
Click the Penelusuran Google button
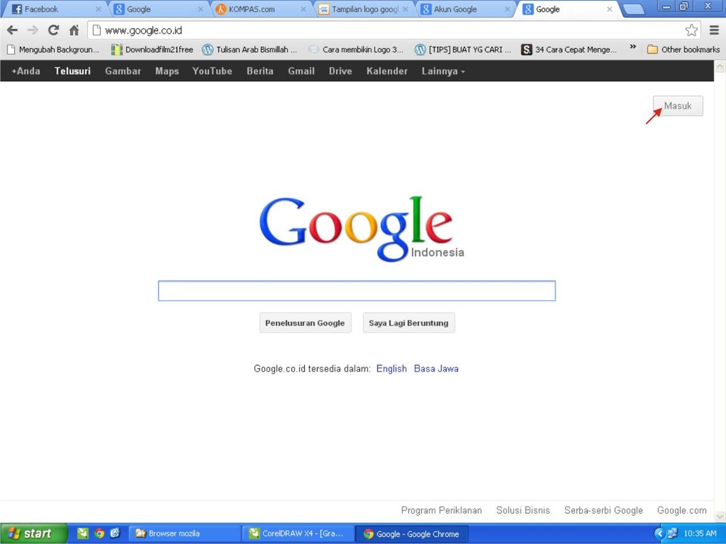point(305,323)
